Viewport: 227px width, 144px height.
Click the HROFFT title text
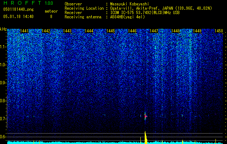coord(23,3)
